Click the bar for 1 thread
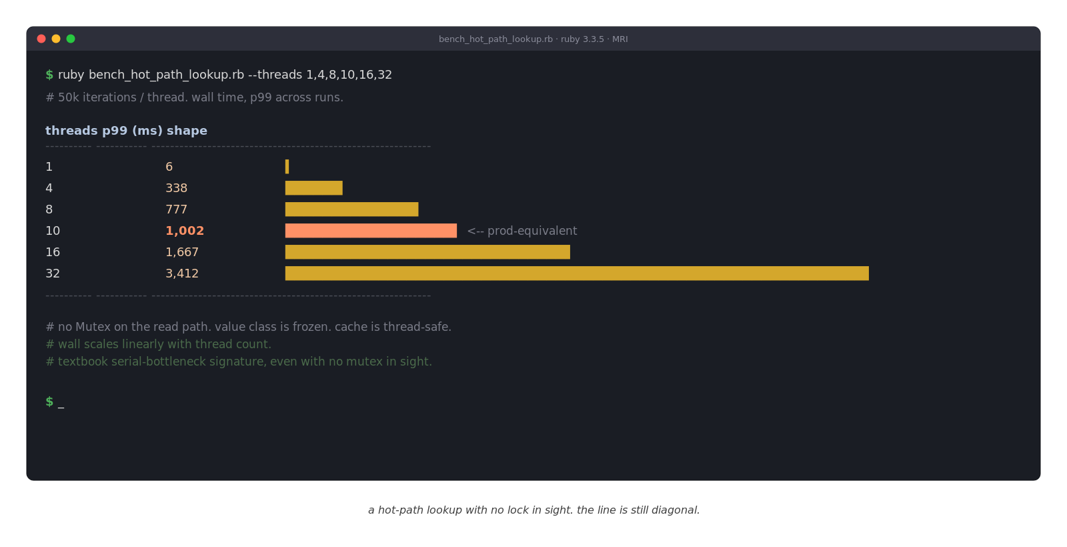 tap(287, 167)
